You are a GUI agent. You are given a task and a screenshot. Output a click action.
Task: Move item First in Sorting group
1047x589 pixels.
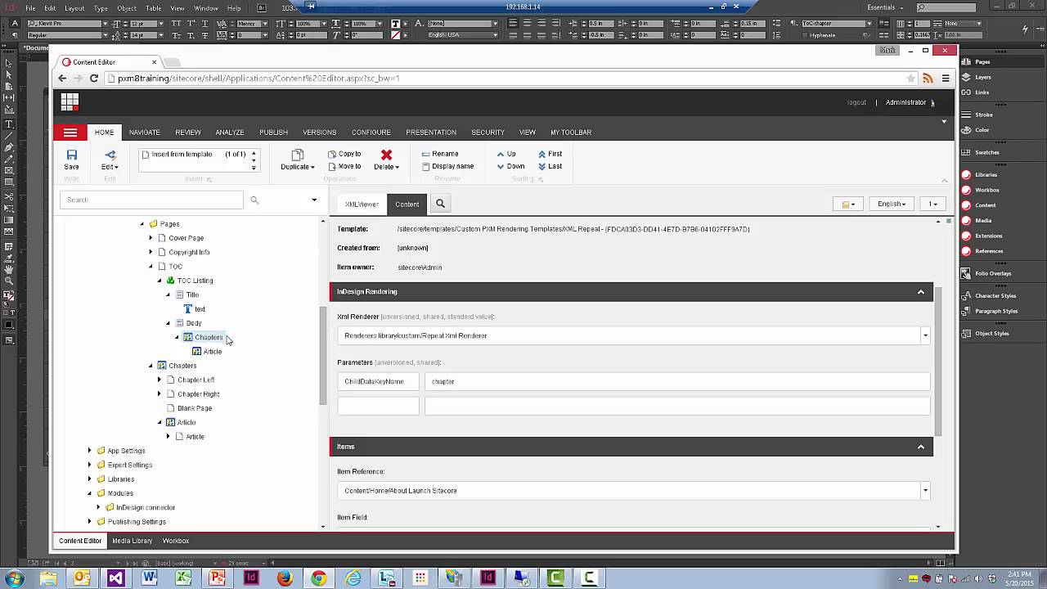click(550, 154)
